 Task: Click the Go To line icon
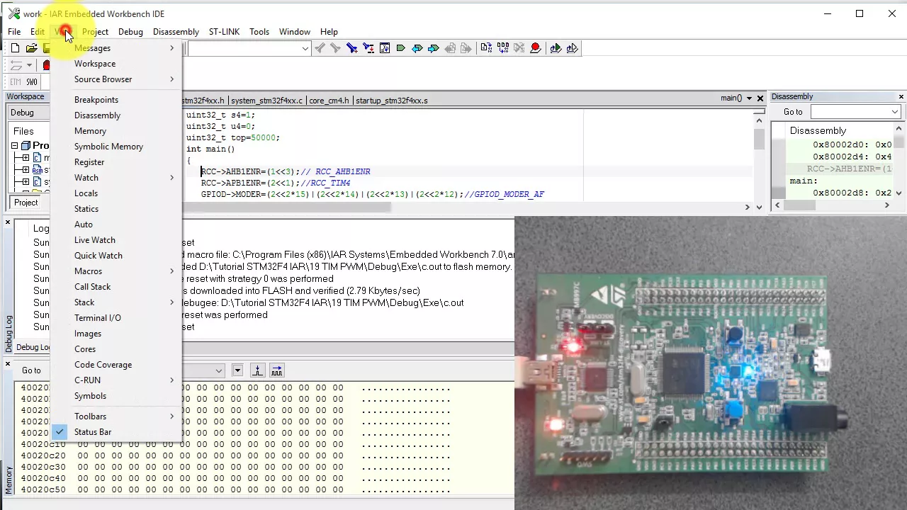[x=385, y=48]
